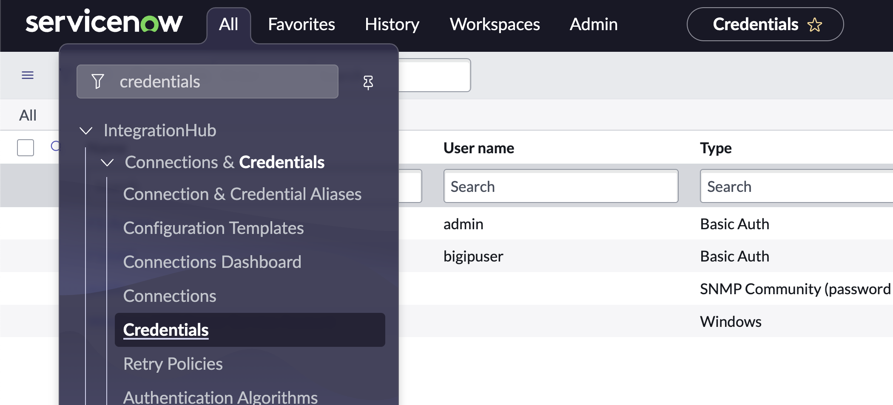Open the All navigation tab
Viewport: 893px width, 405px height.
[x=228, y=25]
